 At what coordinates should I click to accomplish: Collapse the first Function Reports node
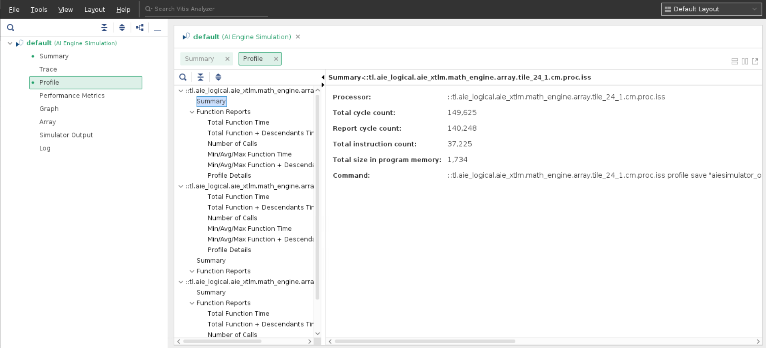pyautogui.click(x=192, y=112)
